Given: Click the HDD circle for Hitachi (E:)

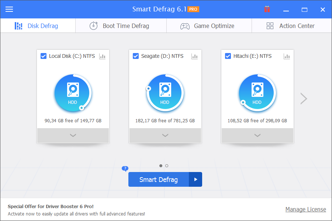Looking at the screenshot, I should pyautogui.click(x=257, y=92).
